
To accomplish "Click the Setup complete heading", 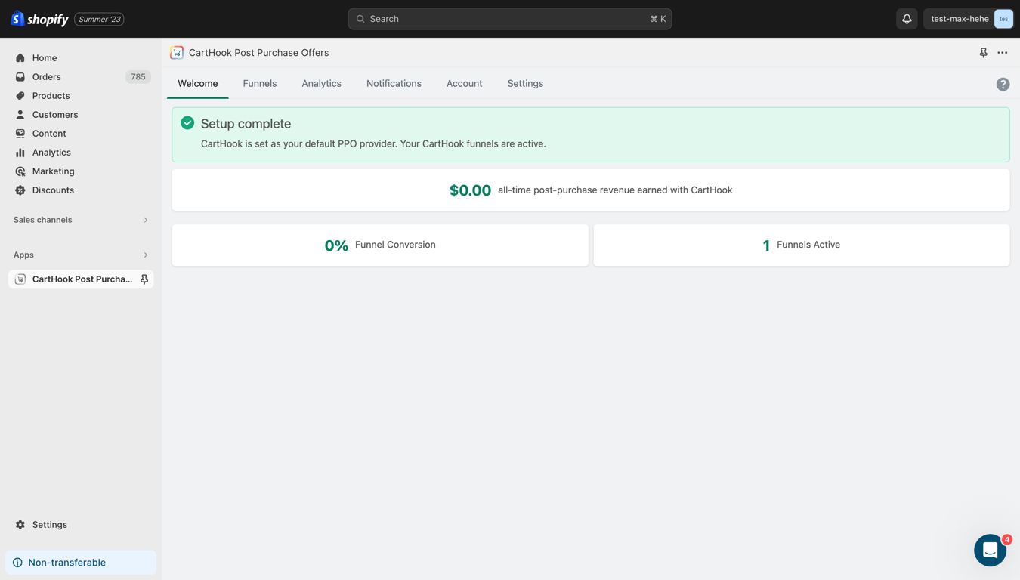I will [246, 124].
